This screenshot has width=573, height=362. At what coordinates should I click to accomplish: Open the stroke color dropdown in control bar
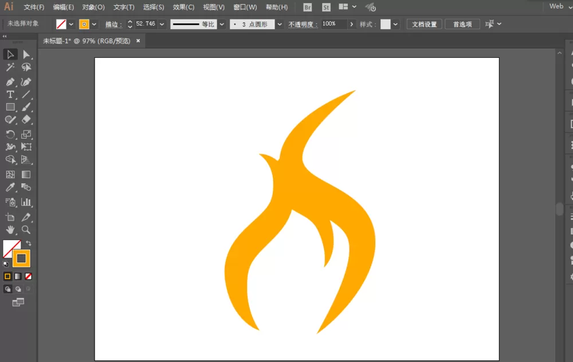pos(95,24)
